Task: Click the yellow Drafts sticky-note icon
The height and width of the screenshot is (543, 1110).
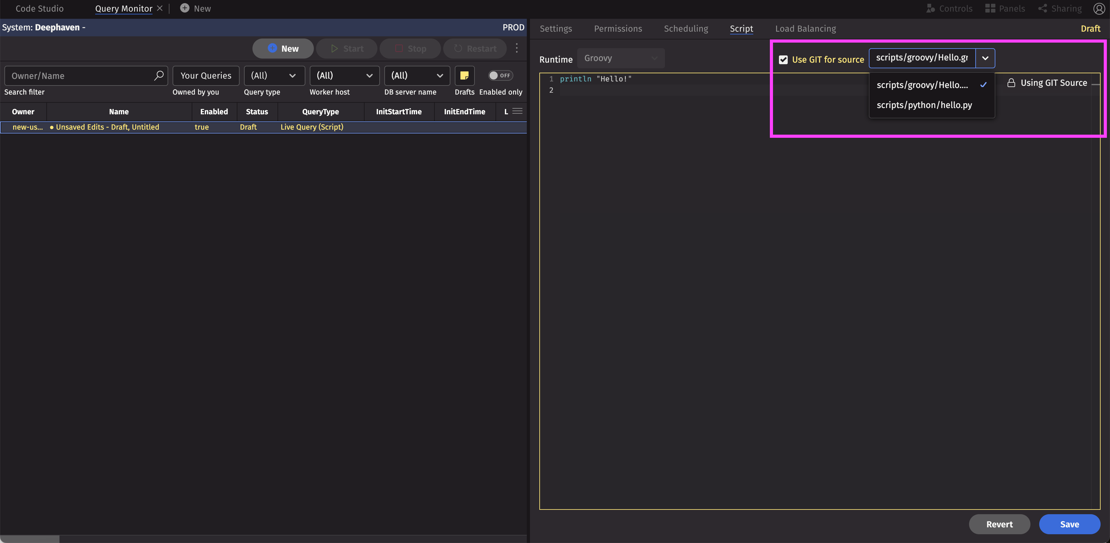Action: (x=464, y=75)
